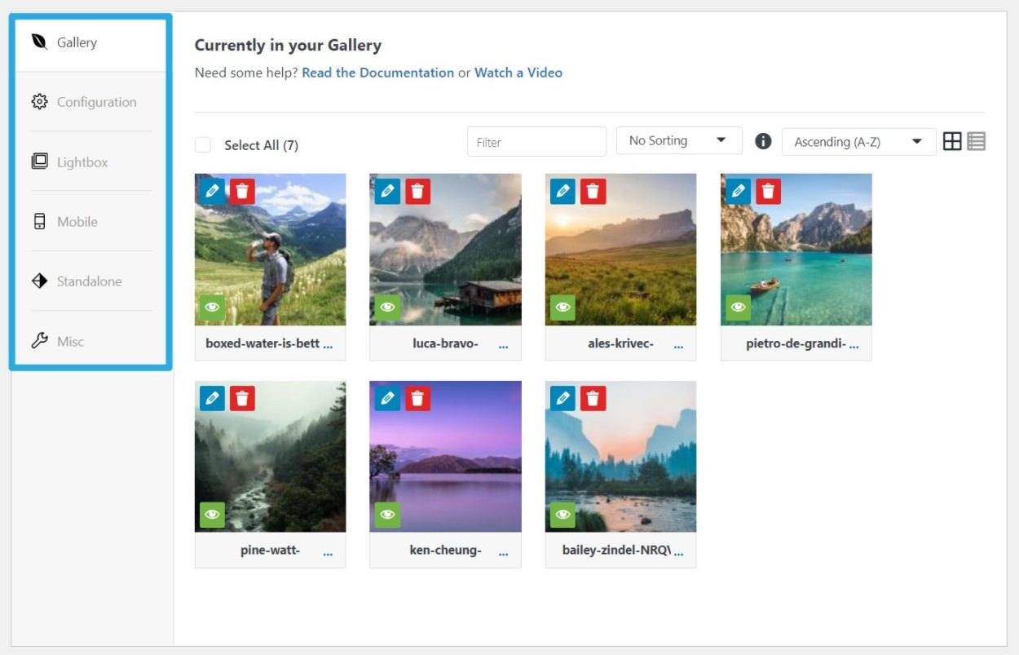Edit the pietro-de-grandi image with its pencil icon
Screen dimensions: 1019x655
738,191
